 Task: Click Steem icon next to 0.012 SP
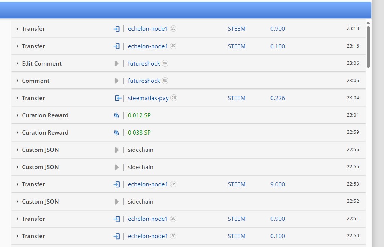tap(116, 115)
